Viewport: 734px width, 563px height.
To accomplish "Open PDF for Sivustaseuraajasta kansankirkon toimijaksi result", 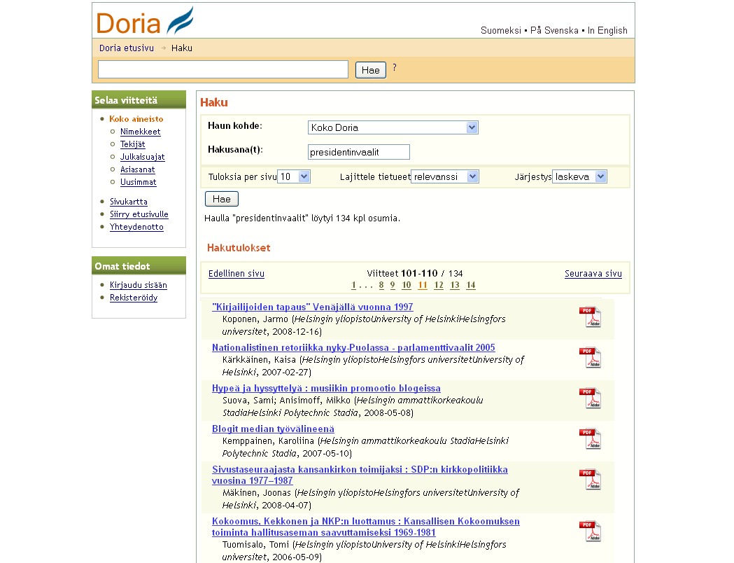I will point(590,480).
